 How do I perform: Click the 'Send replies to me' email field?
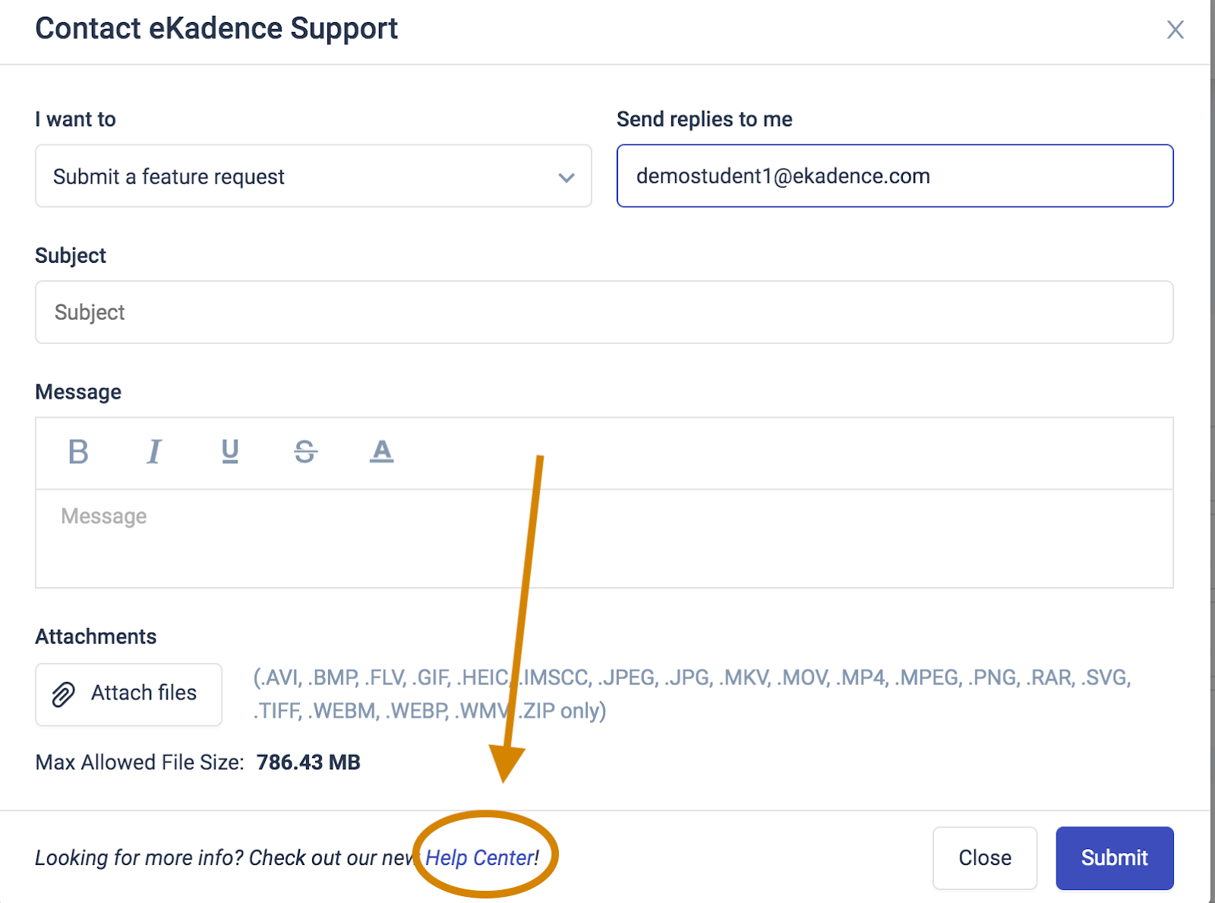coord(895,176)
